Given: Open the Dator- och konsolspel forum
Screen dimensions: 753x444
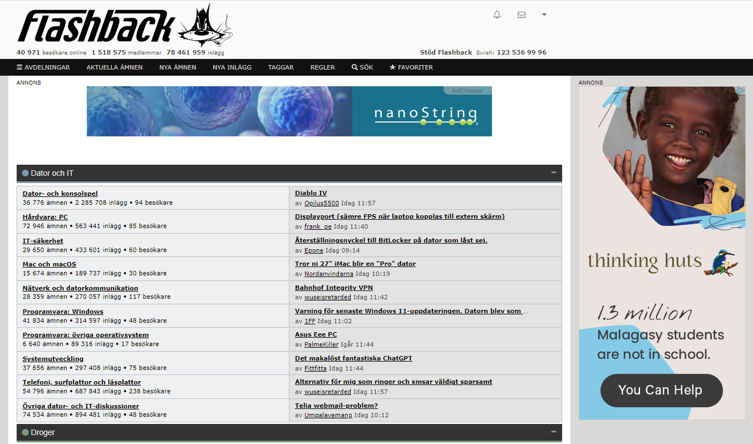Looking at the screenshot, I should (60, 193).
